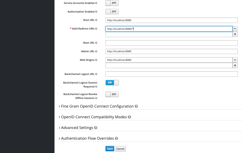Viewport: 242px width, 153px height.
Task: Turn on Authorization Enabled toggle
Action: coord(112,11)
